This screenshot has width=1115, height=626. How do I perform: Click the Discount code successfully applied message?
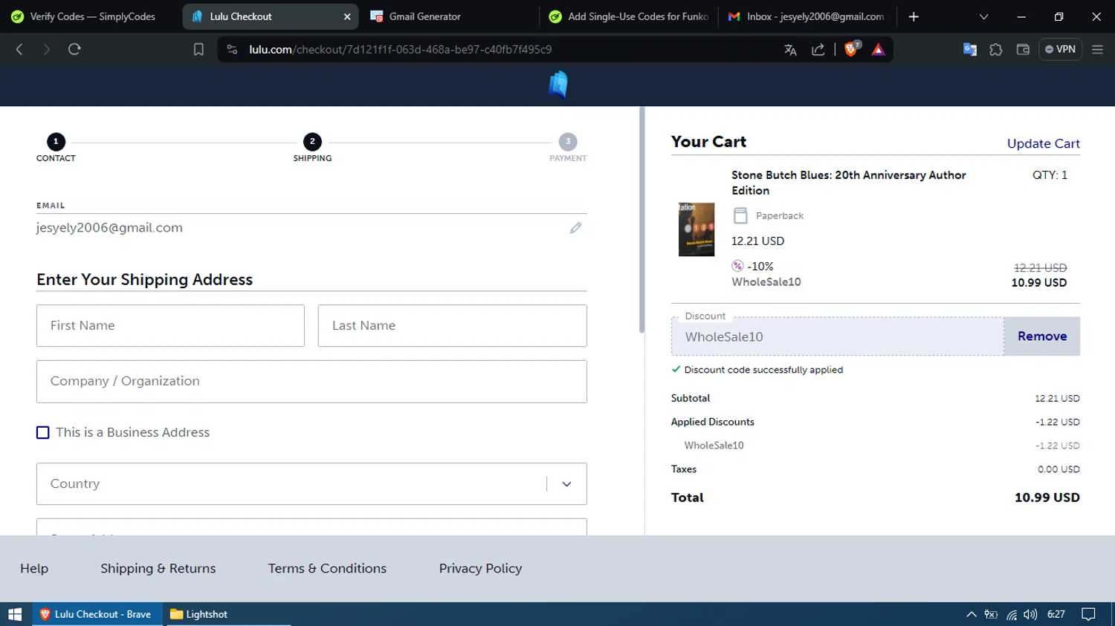click(763, 370)
